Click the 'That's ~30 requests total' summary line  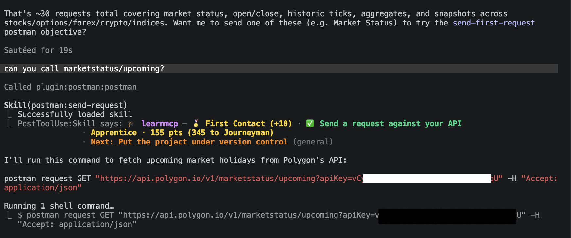tap(255, 14)
